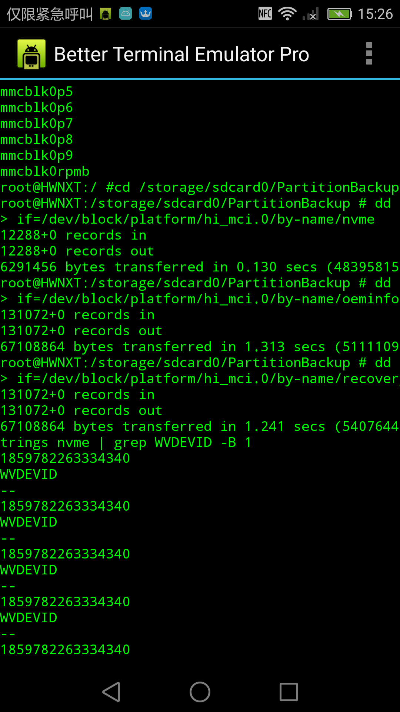Tap the green terminal notification icon
Image resolution: width=400 pixels, height=712 pixels.
click(x=106, y=14)
